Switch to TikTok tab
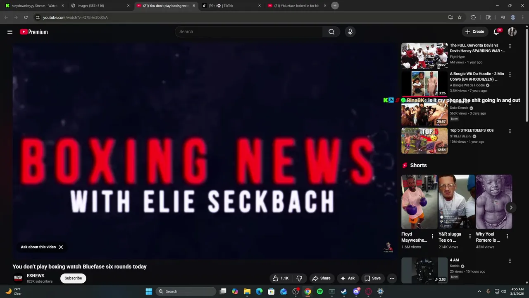Viewport: 529px width, 298px height. click(231, 6)
